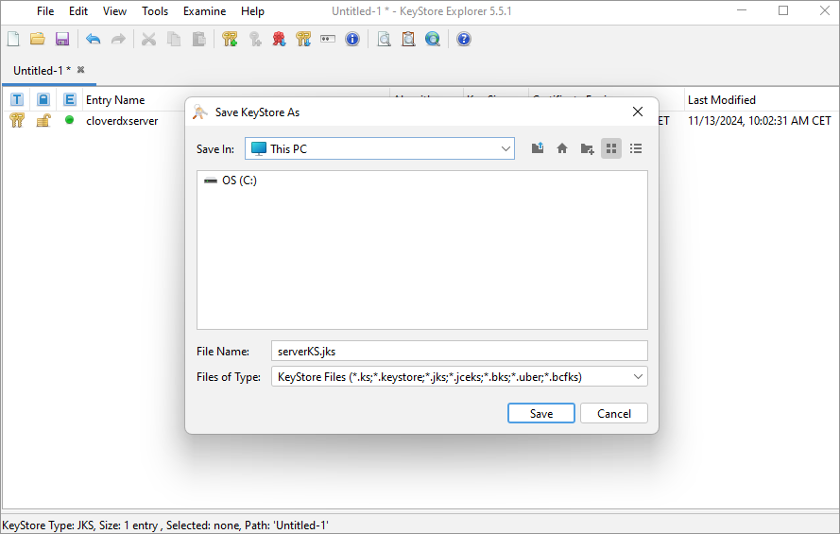Click the Generate Key Pair toolbar icon
Viewport: 840px width, 534px height.
click(x=230, y=39)
